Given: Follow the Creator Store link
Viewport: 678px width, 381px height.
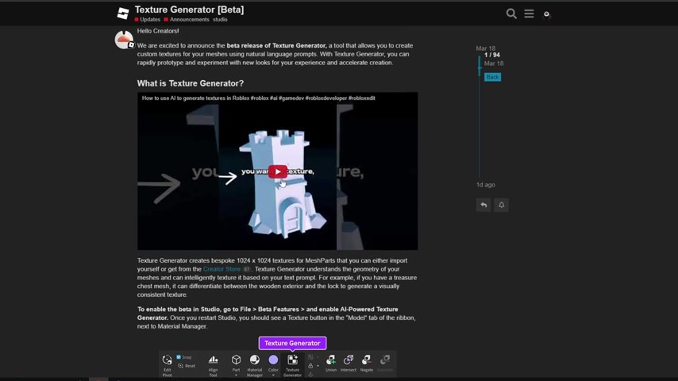Looking at the screenshot, I should click(222, 269).
